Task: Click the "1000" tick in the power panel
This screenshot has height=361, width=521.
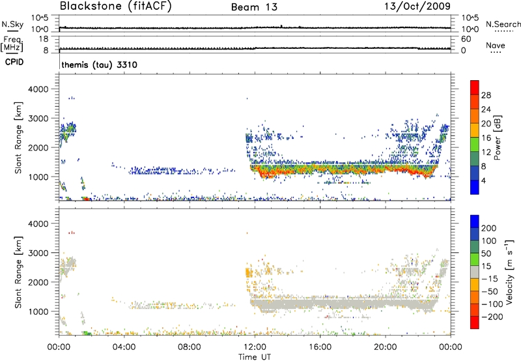Action: tap(38, 177)
